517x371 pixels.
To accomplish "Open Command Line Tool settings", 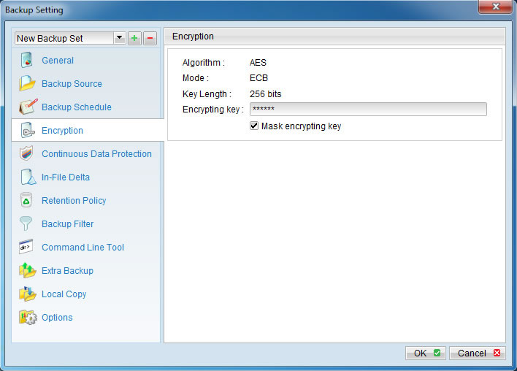I will (x=83, y=248).
